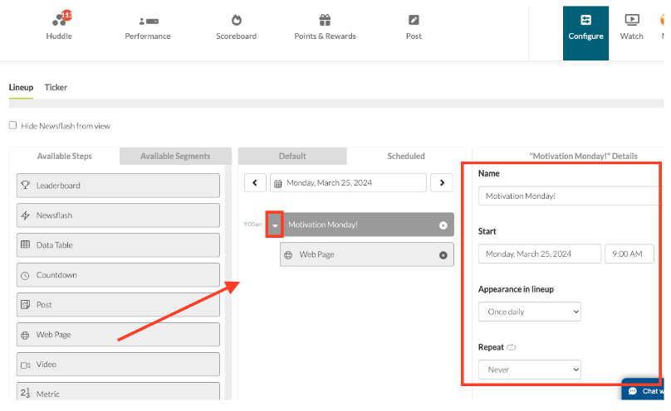Open the Appearance in lineup dropdown
671x411 pixels.
click(x=530, y=312)
